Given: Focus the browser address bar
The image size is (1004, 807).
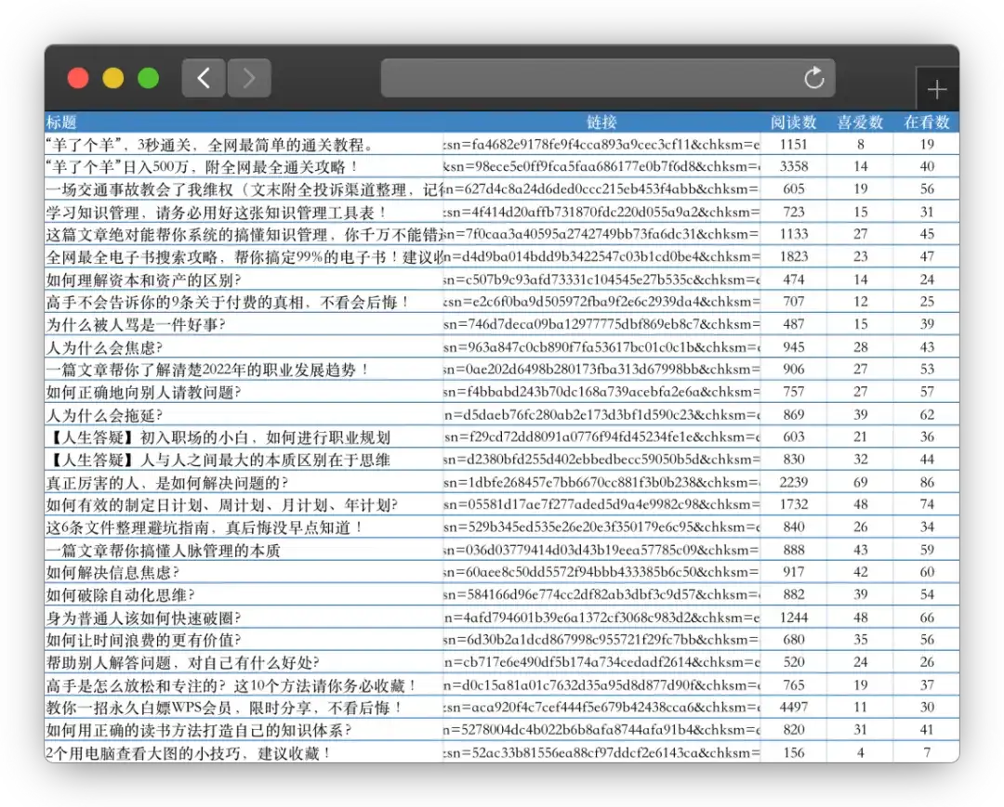Looking at the screenshot, I should [x=608, y=78].
